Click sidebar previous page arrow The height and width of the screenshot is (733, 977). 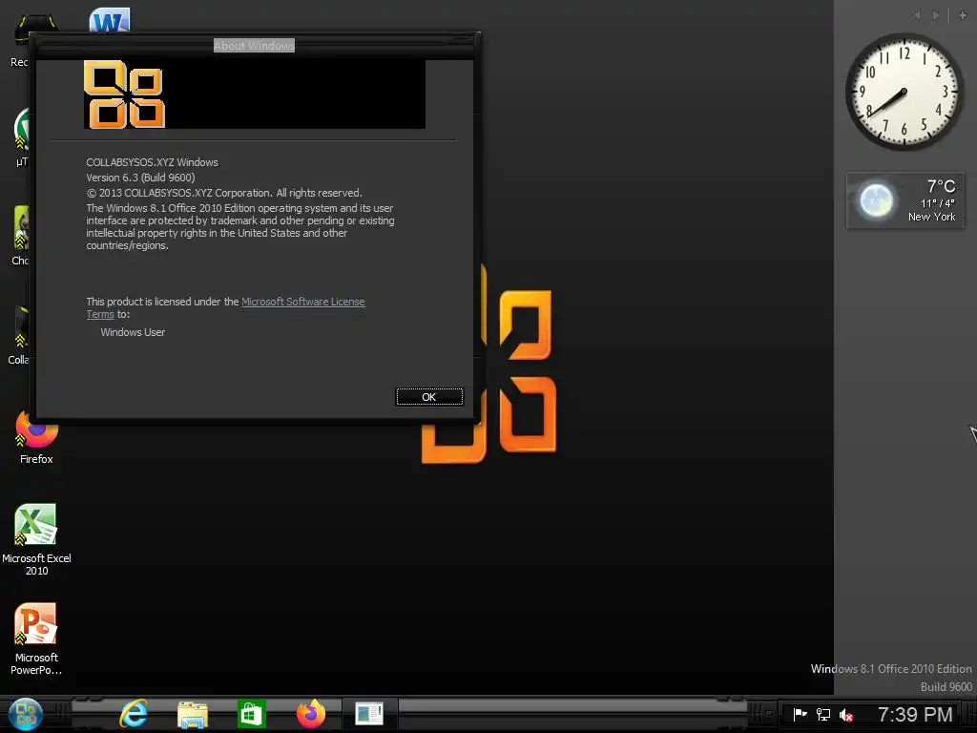(x=917, y=15)
